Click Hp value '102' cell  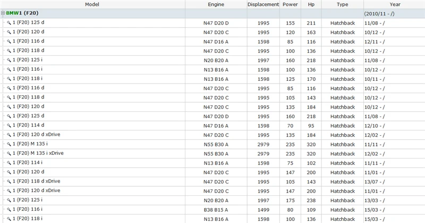311,163
